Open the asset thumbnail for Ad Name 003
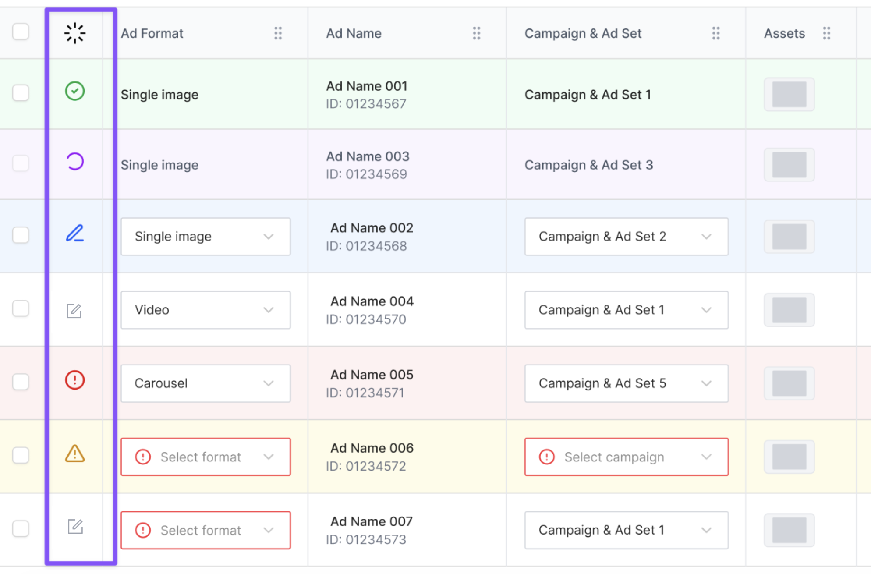The height and width of the screenshot is (574, 871). point(789,165)
